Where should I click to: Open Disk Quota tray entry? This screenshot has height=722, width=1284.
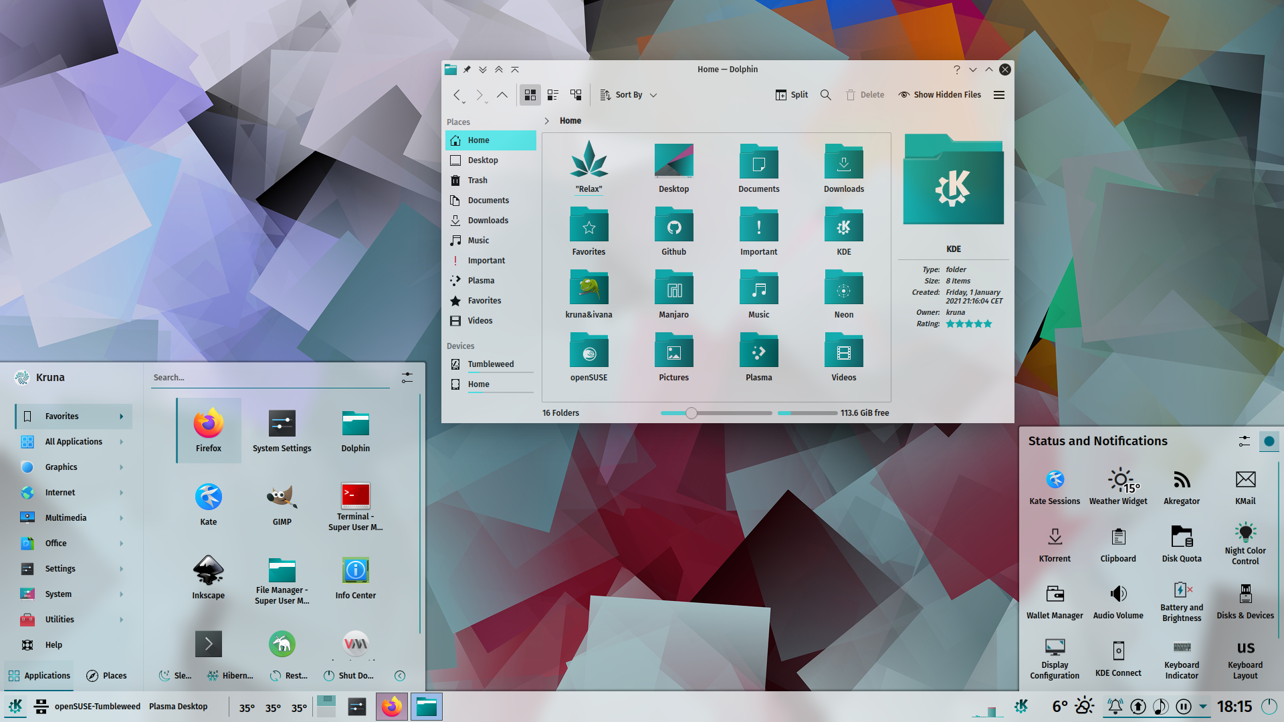pyautogui.click(x=1182, y=544)
